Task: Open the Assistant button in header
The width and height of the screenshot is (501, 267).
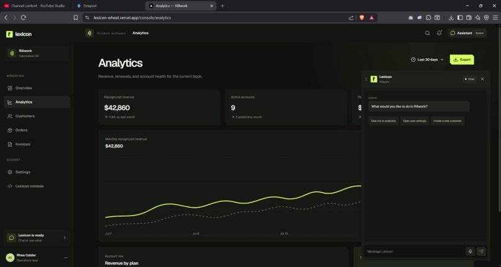Action: click(x=467, y=33)
